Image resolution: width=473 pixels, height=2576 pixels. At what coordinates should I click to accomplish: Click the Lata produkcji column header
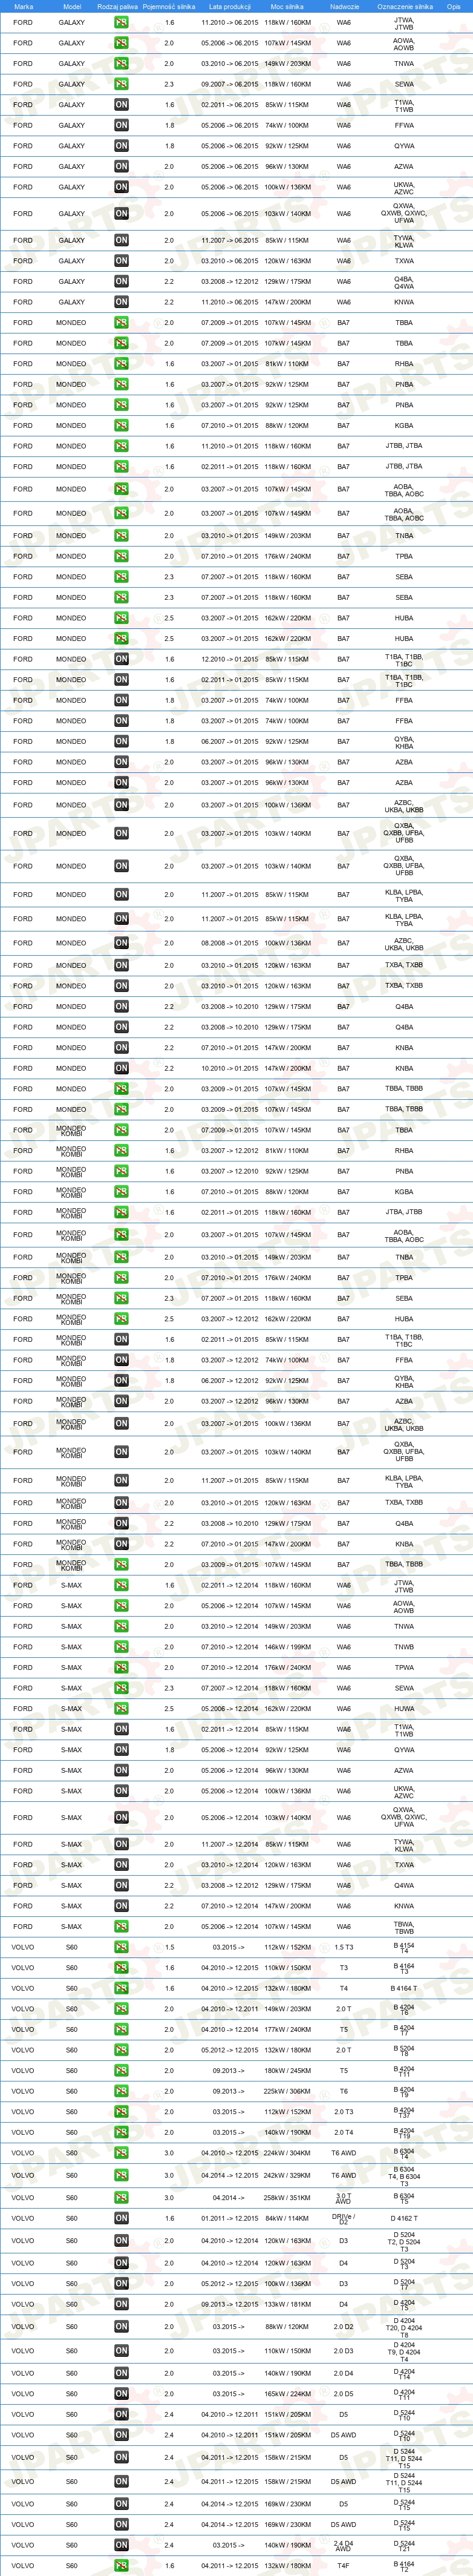point(229,6)
